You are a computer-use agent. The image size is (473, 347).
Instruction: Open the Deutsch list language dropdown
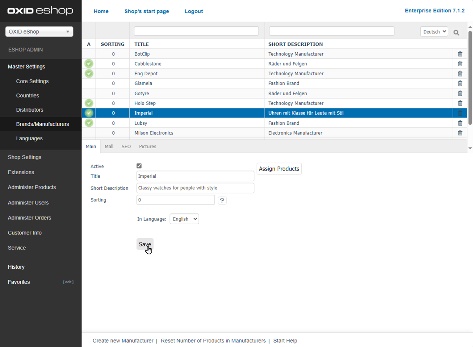(x=434, y=31)
